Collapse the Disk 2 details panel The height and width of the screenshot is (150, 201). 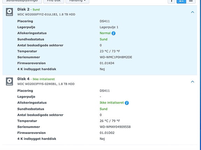tap(192, 12)
